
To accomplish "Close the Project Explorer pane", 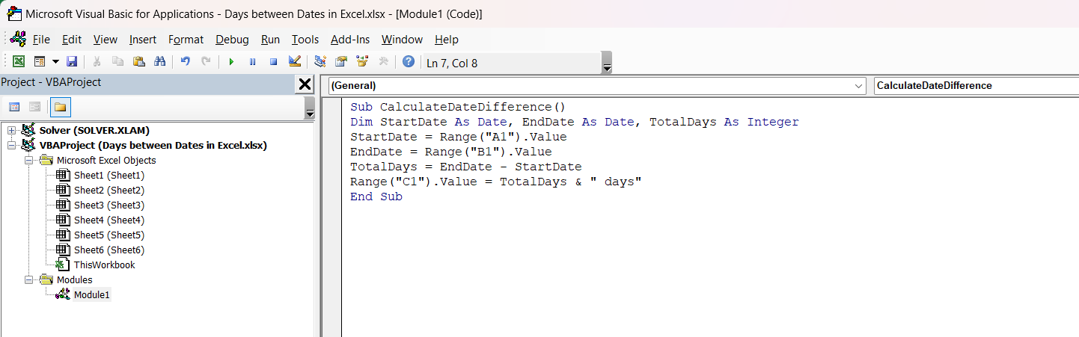I will [305, 84].
